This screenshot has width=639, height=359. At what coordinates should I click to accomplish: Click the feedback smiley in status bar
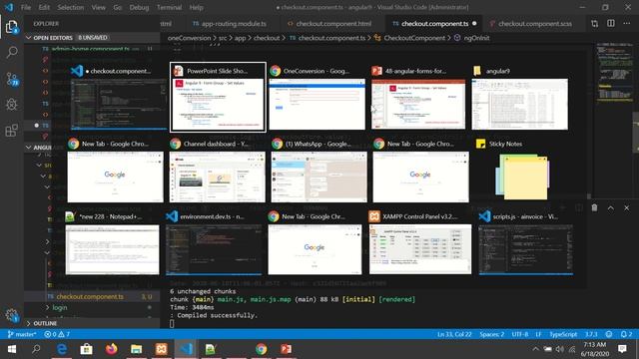coord(609,334)
